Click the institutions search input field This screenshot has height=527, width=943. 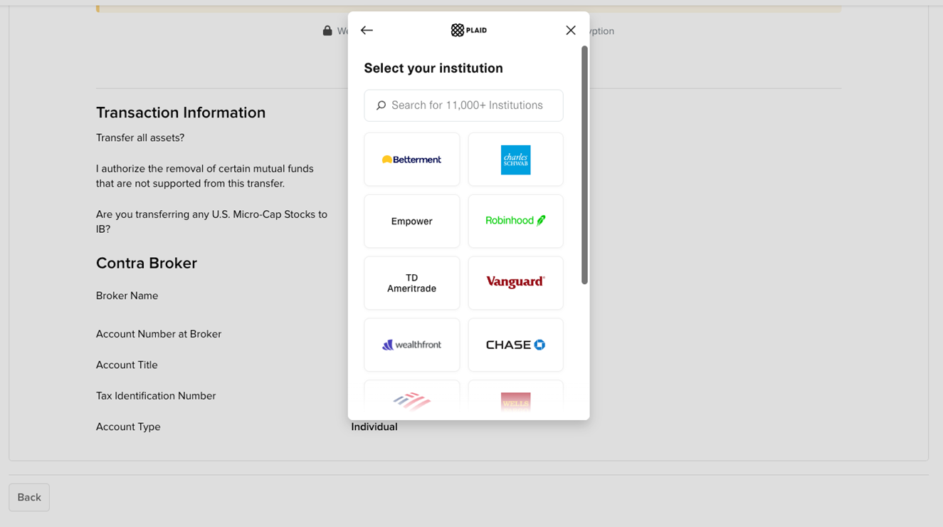coord(463,105)
